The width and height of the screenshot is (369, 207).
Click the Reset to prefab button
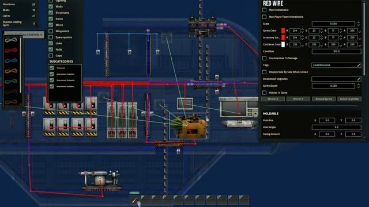point(349,99)
